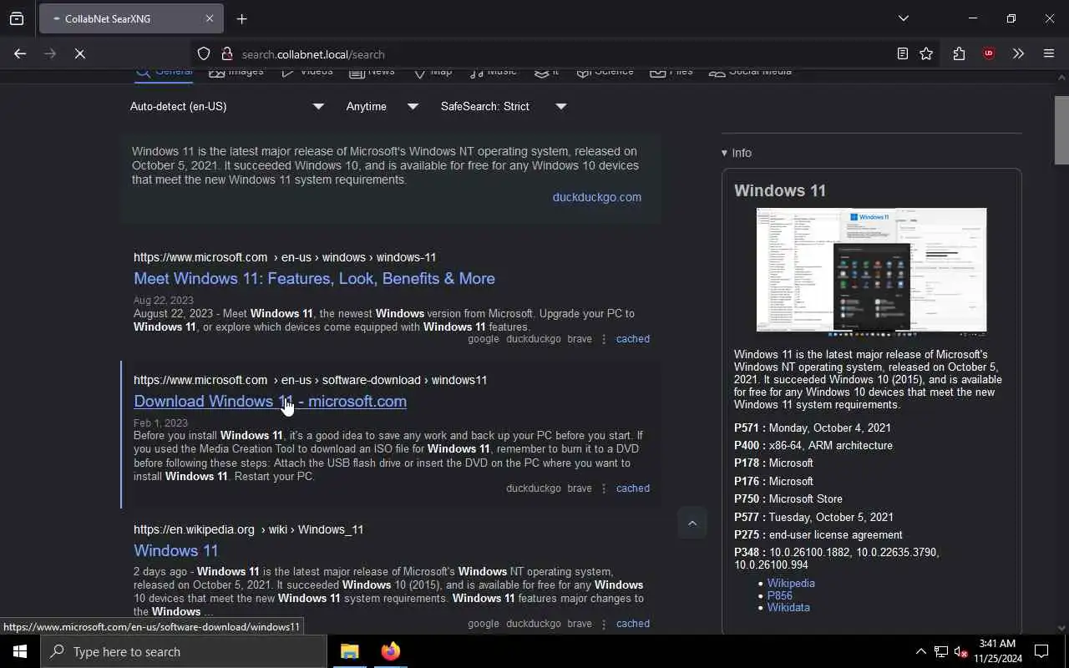This screenshot has width=1069, height=668.
Task: Open Meet Windows 11: Features, Look, Benefits result
Action: click(x=314, y=278)
